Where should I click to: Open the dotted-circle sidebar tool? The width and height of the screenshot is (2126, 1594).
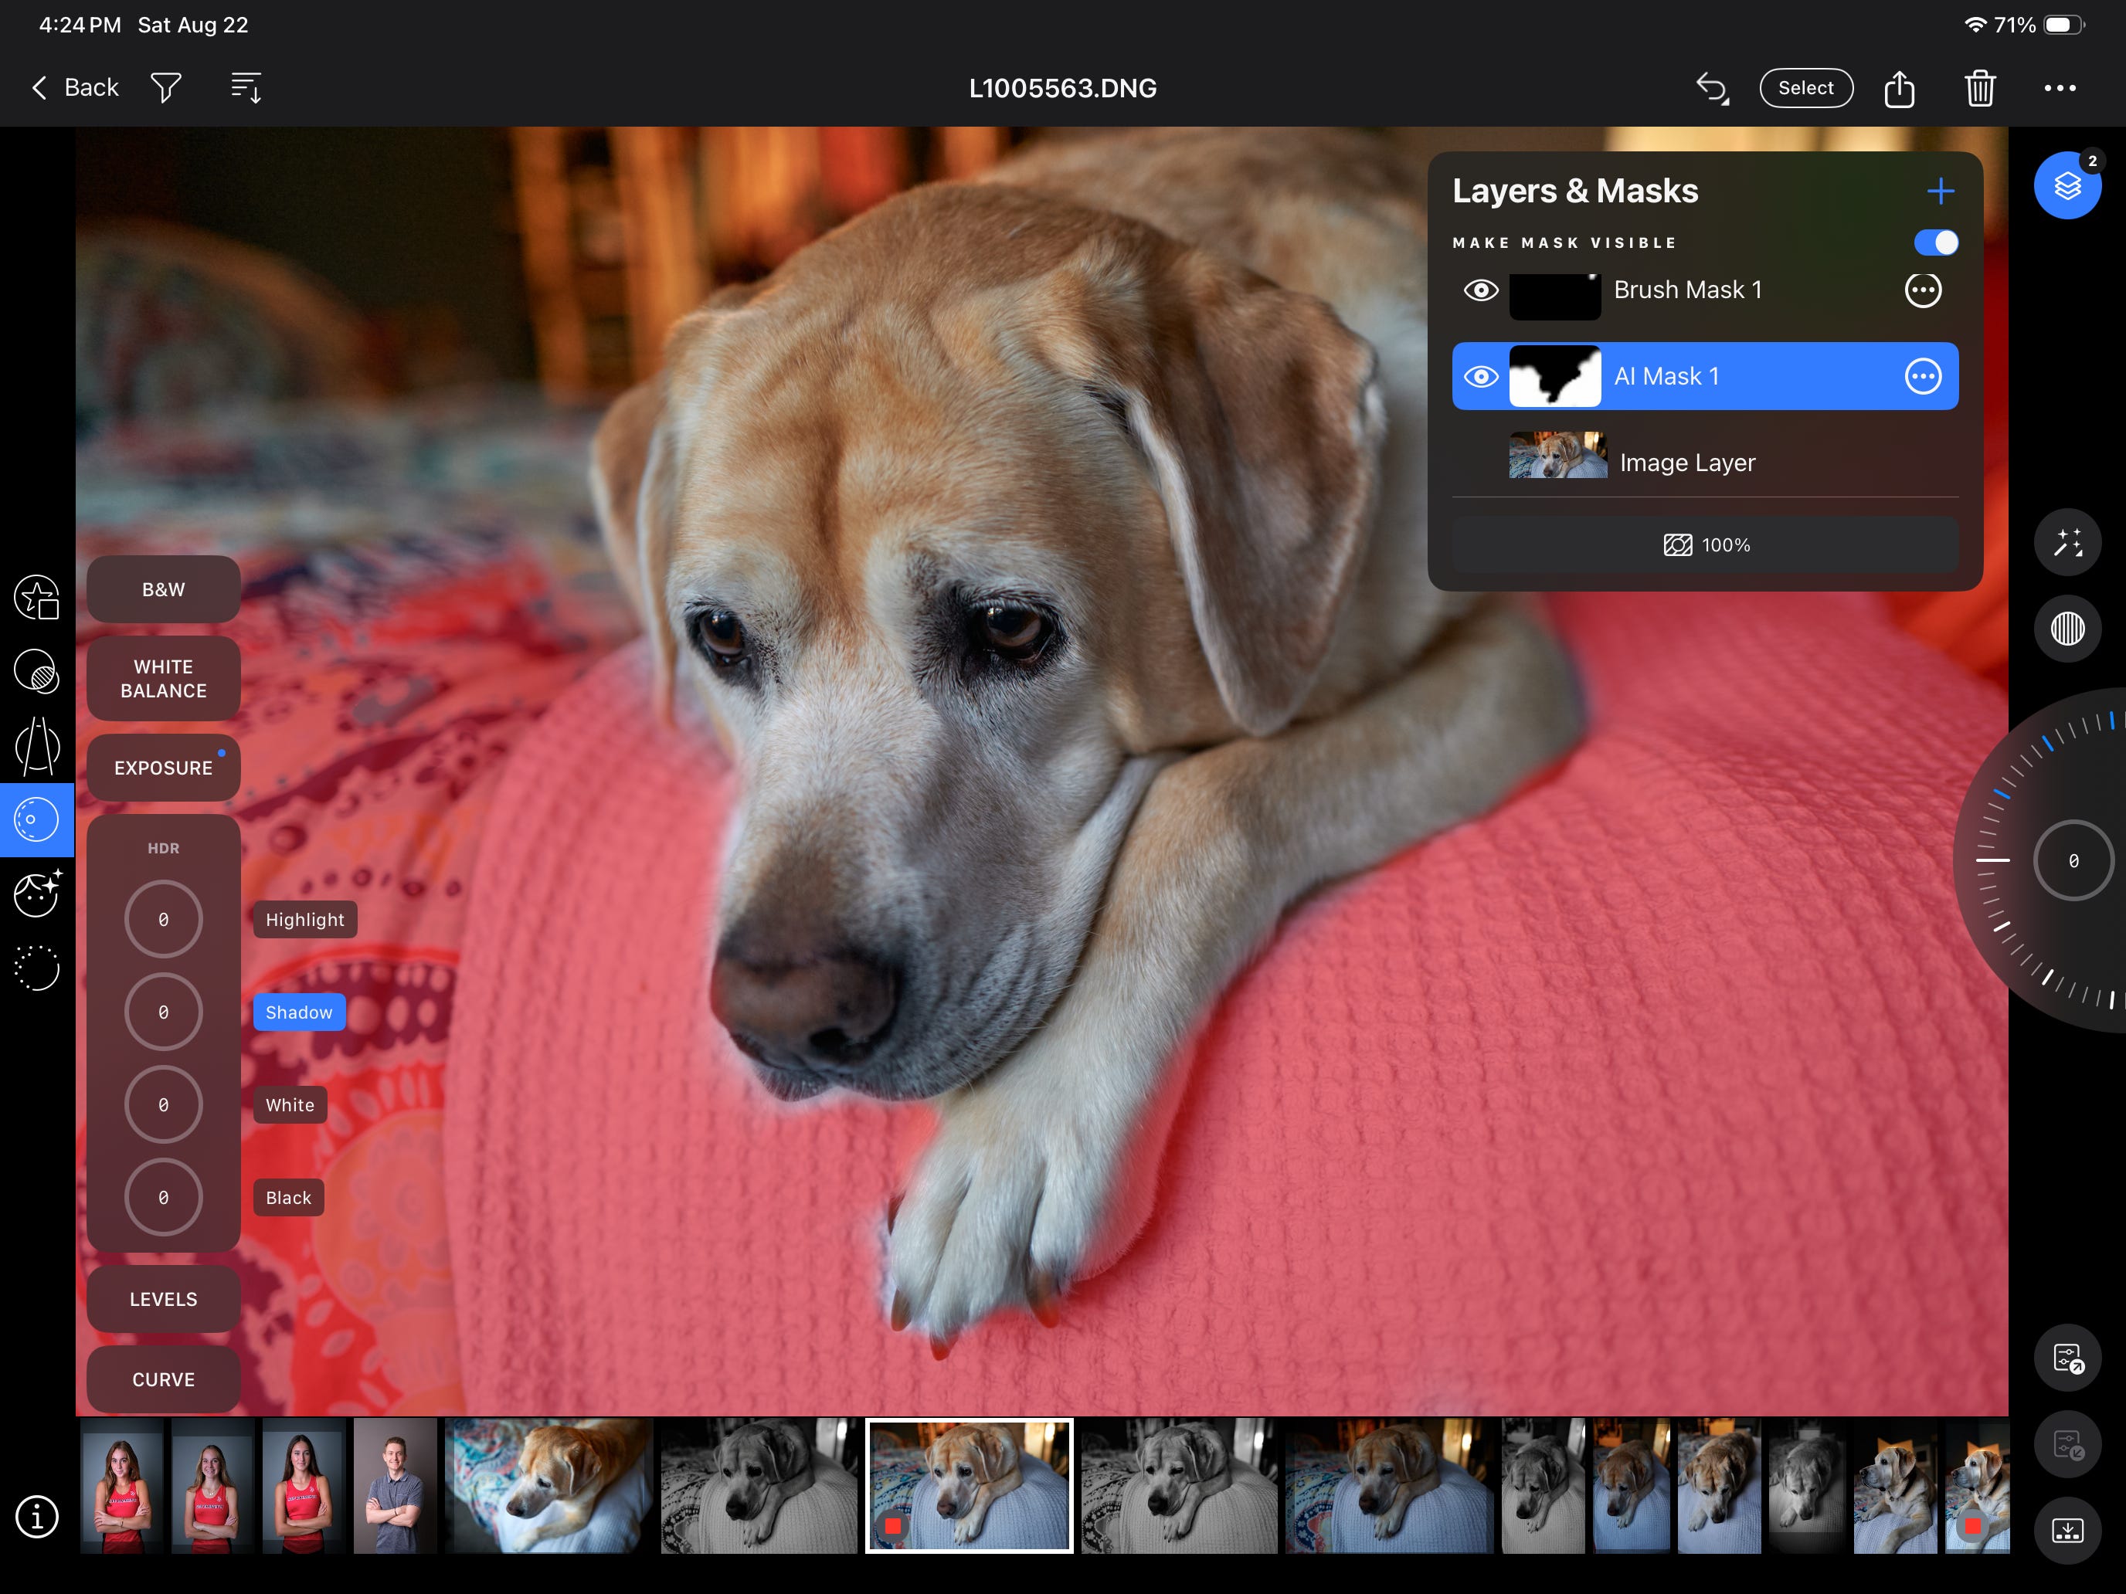(x=36, y=968)
